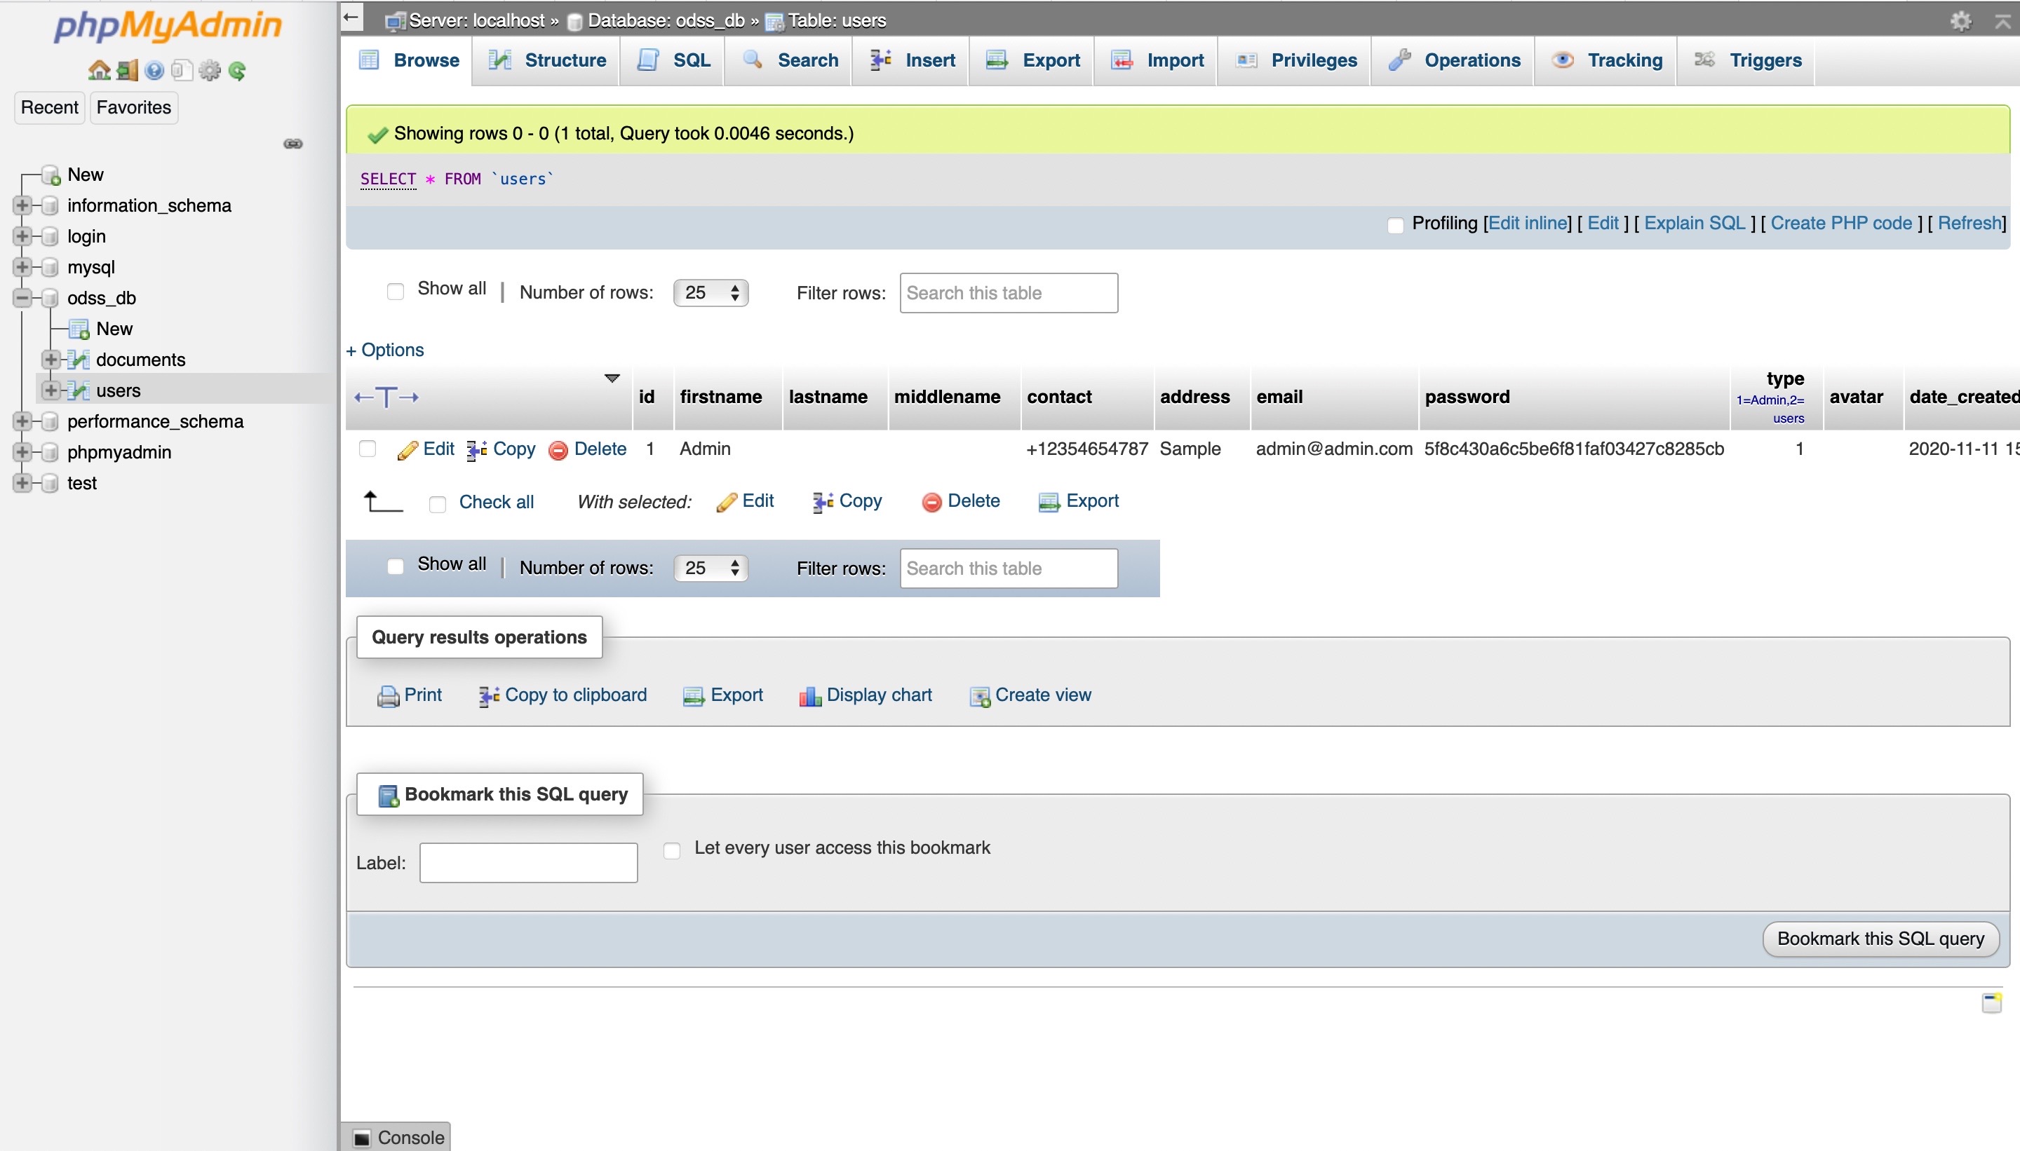Open Explain SQL link
Screen dimensions: 2020x1151
(1694, 223)
